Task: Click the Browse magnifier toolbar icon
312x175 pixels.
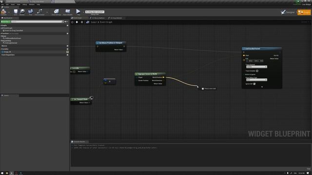Action: coord(22,12)
